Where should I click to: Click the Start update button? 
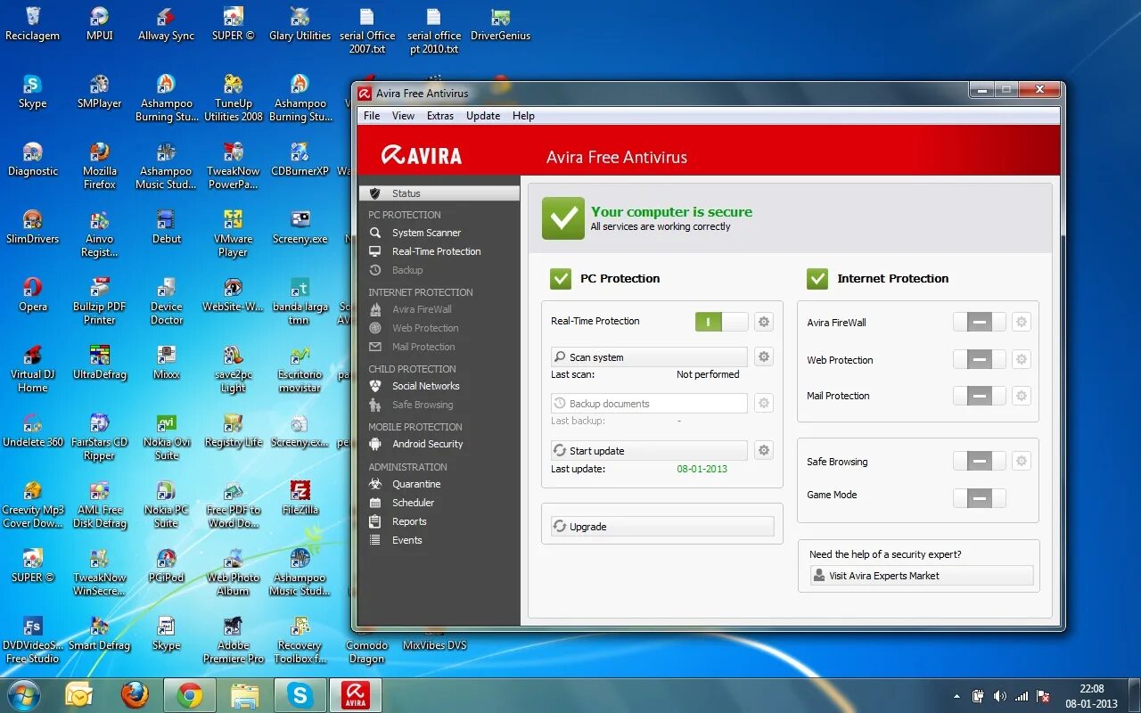(649, 451)
